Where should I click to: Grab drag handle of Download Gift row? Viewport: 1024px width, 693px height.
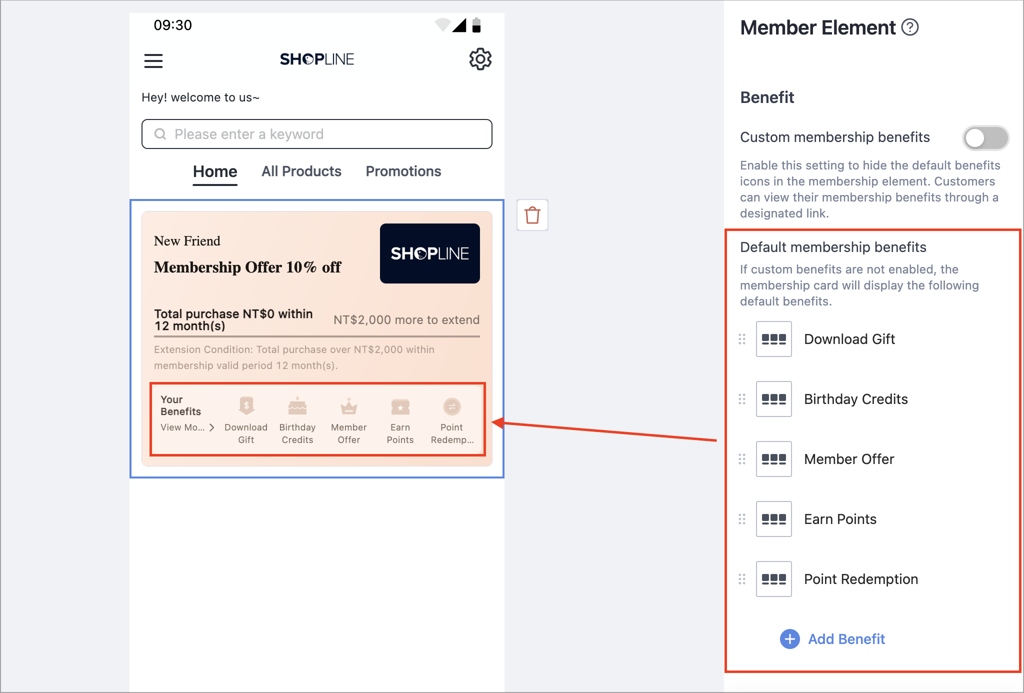click(742, 339)
